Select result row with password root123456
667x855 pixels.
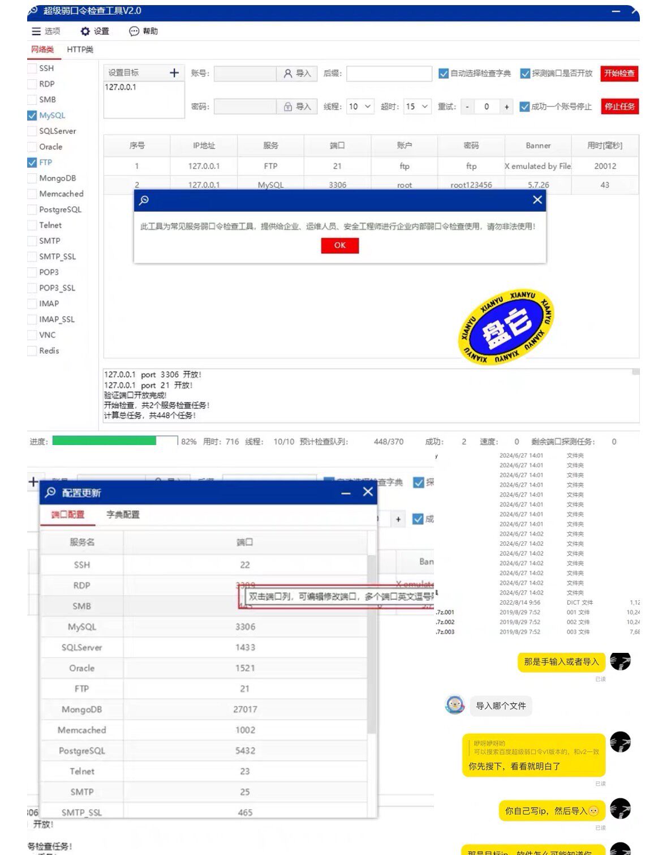pyautogui.click(x=371, y=185)
